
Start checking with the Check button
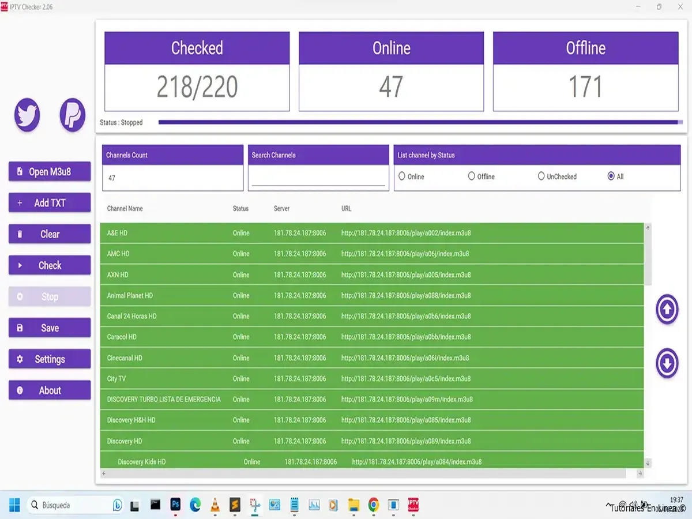[50, 265]
